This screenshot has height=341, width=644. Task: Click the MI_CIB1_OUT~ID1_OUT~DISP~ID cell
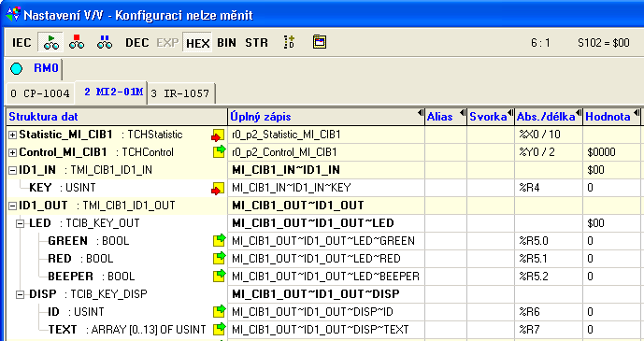[x=326, y=312]
